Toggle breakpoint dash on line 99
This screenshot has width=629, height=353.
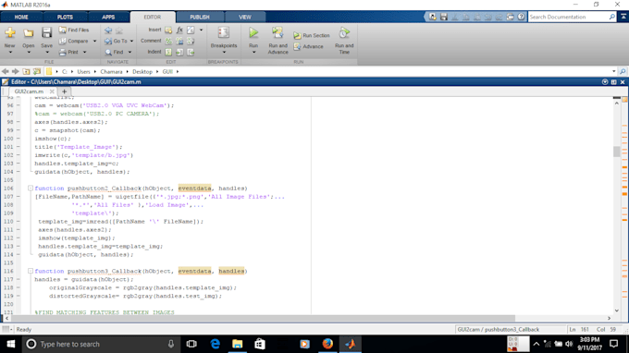(x=18, y=130)
